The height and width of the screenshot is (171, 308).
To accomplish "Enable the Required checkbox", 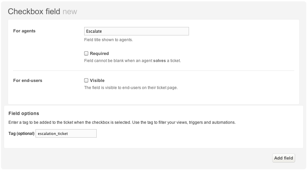I will coord(86,53).
